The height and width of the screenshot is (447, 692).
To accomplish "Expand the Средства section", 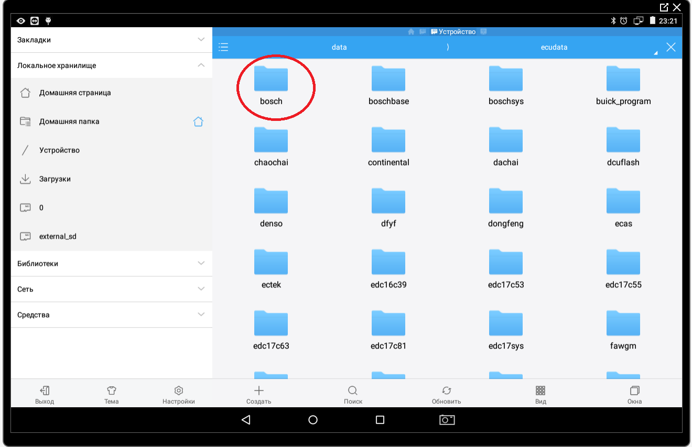I will coord(112,315).
